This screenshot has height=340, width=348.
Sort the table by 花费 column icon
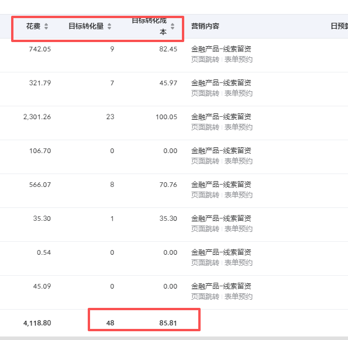click(x=46, y=26)
